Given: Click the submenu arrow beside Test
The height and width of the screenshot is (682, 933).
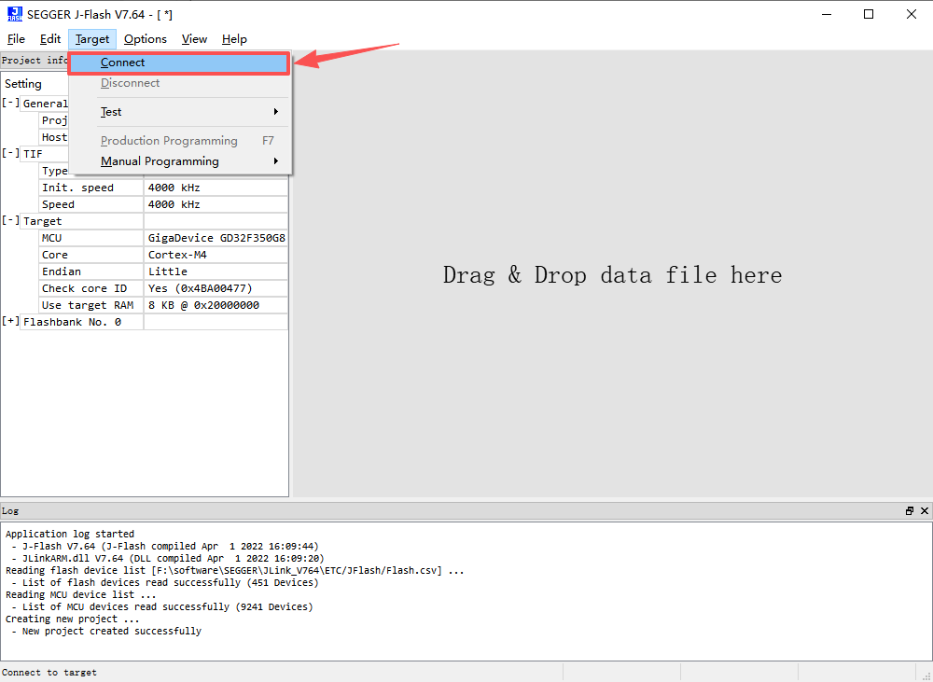Looking at the screenshot, I should pyautogui.click(x=276, y=112).
